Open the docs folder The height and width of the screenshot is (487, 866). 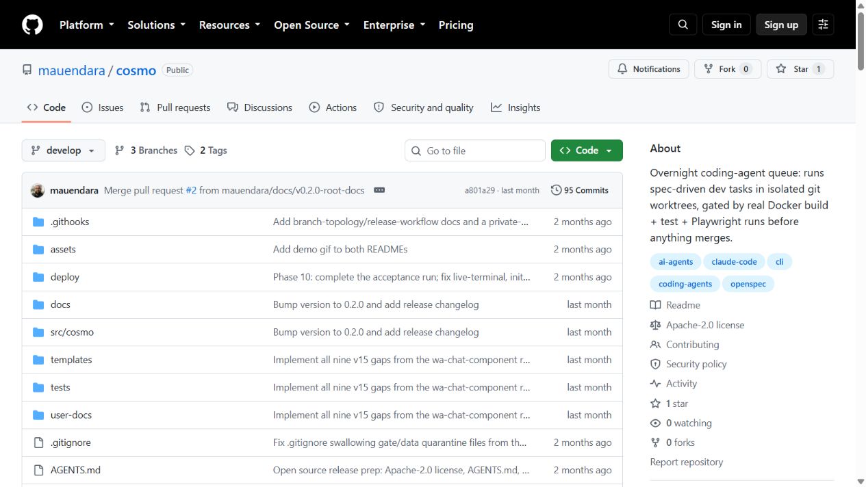[x=60, y=304]
